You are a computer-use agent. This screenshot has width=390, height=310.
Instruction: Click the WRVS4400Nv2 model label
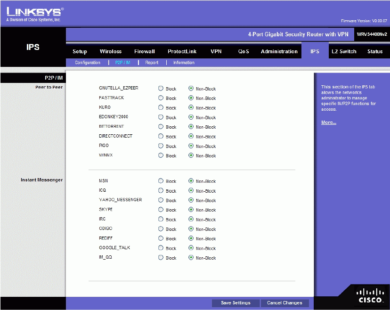[372, 34]
